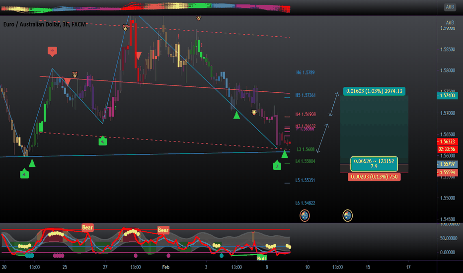Select the bear marker left of the tall red candle peak
The height and width of the screenshot is (273, 463).
[x=126, y=28]
